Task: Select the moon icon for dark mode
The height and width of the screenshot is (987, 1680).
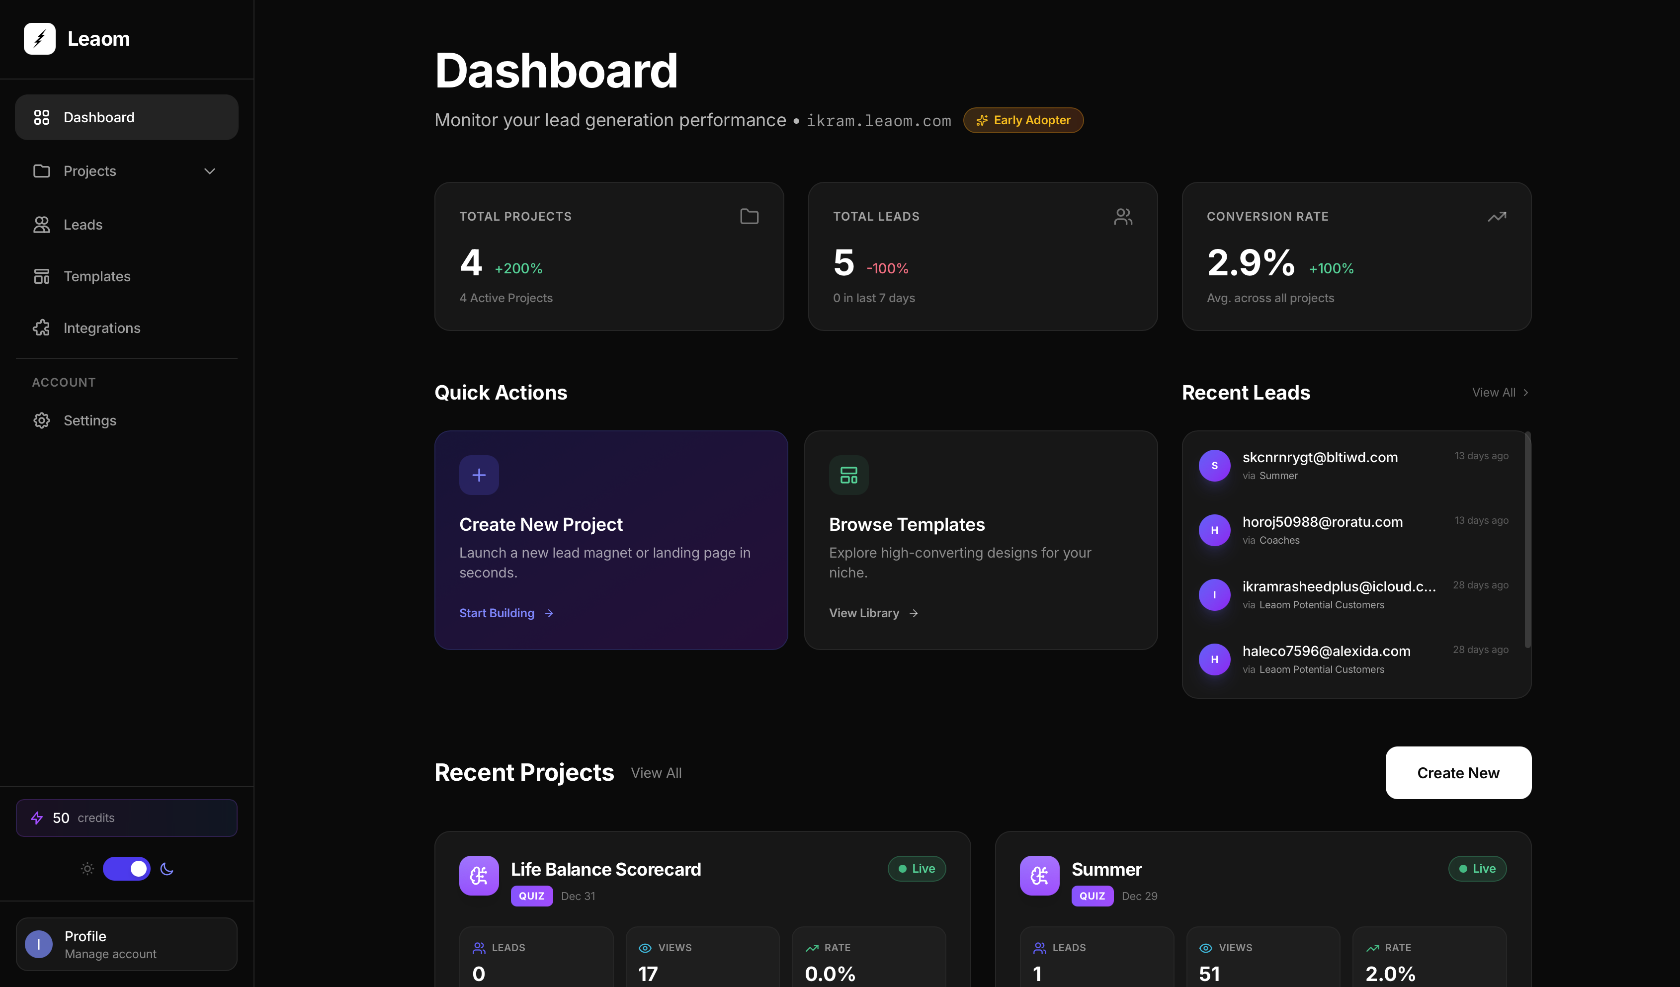Action: click(x=166, y=869)
